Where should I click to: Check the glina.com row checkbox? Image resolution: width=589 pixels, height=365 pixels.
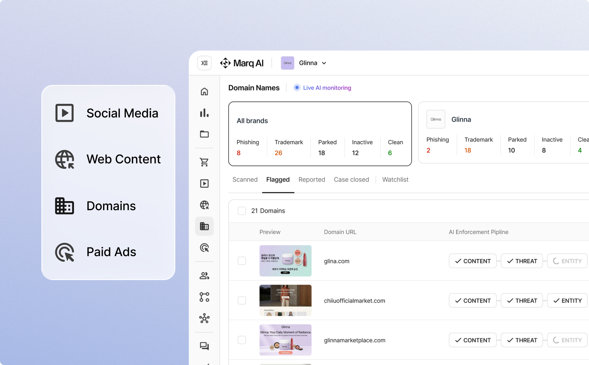point(242,261)
